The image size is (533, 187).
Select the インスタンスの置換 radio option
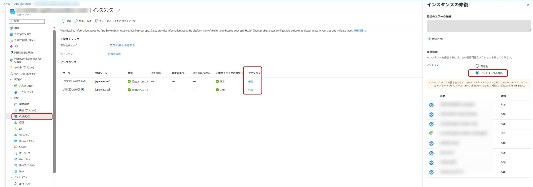pyautogui.click(x=477, y=73)
